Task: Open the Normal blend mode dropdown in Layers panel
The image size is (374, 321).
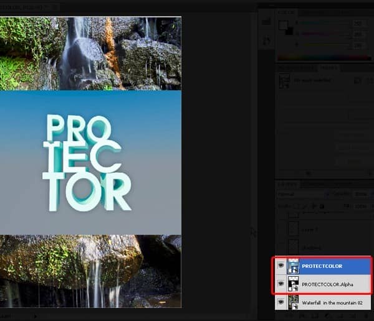Action: click(303, 194)
